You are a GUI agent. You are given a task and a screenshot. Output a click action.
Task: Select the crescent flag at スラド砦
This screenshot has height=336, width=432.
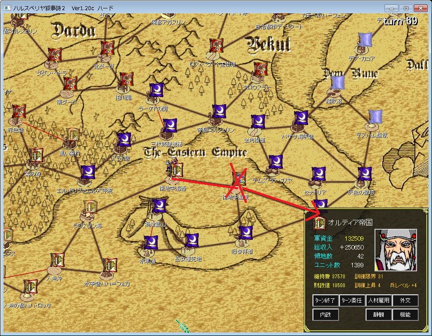coord(124,140)
